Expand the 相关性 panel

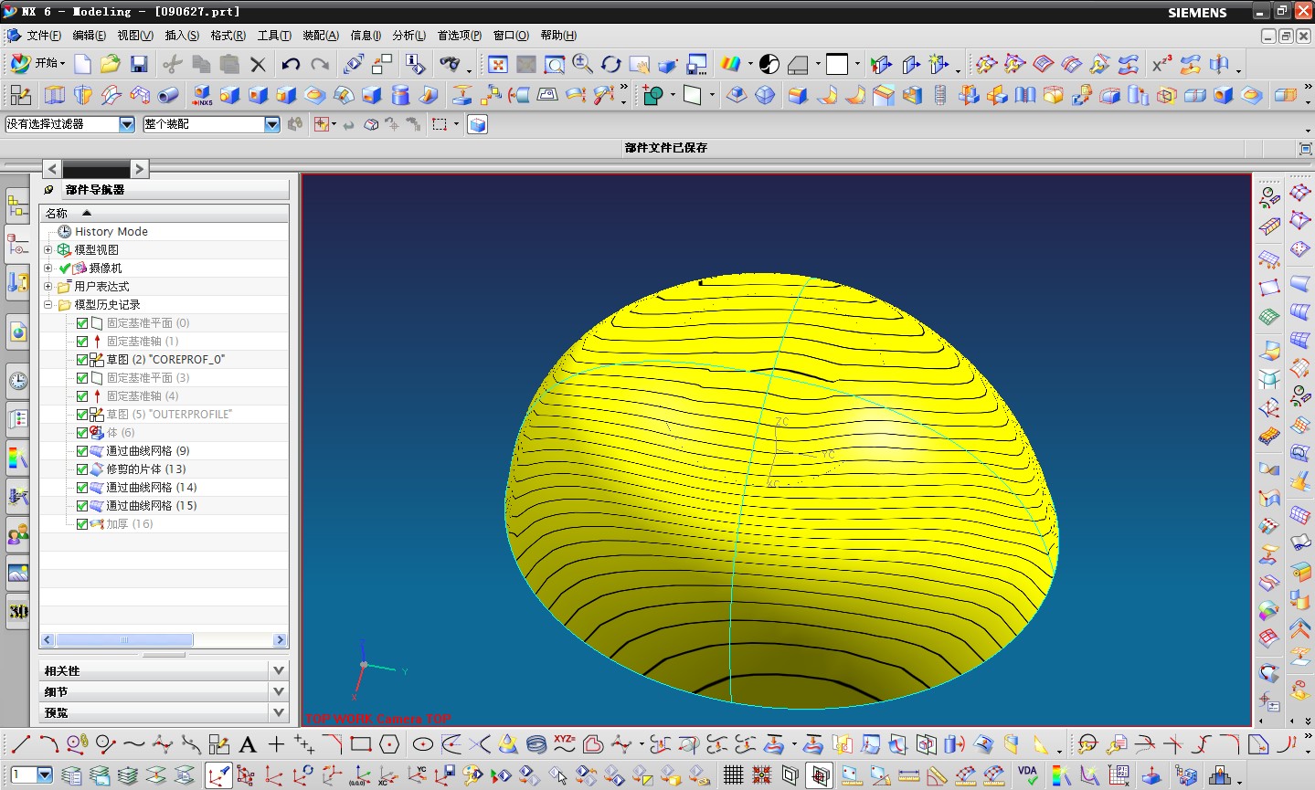(280, 670)
